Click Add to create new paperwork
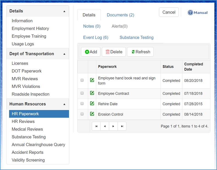217x170 pixels. tap(91, 52)
